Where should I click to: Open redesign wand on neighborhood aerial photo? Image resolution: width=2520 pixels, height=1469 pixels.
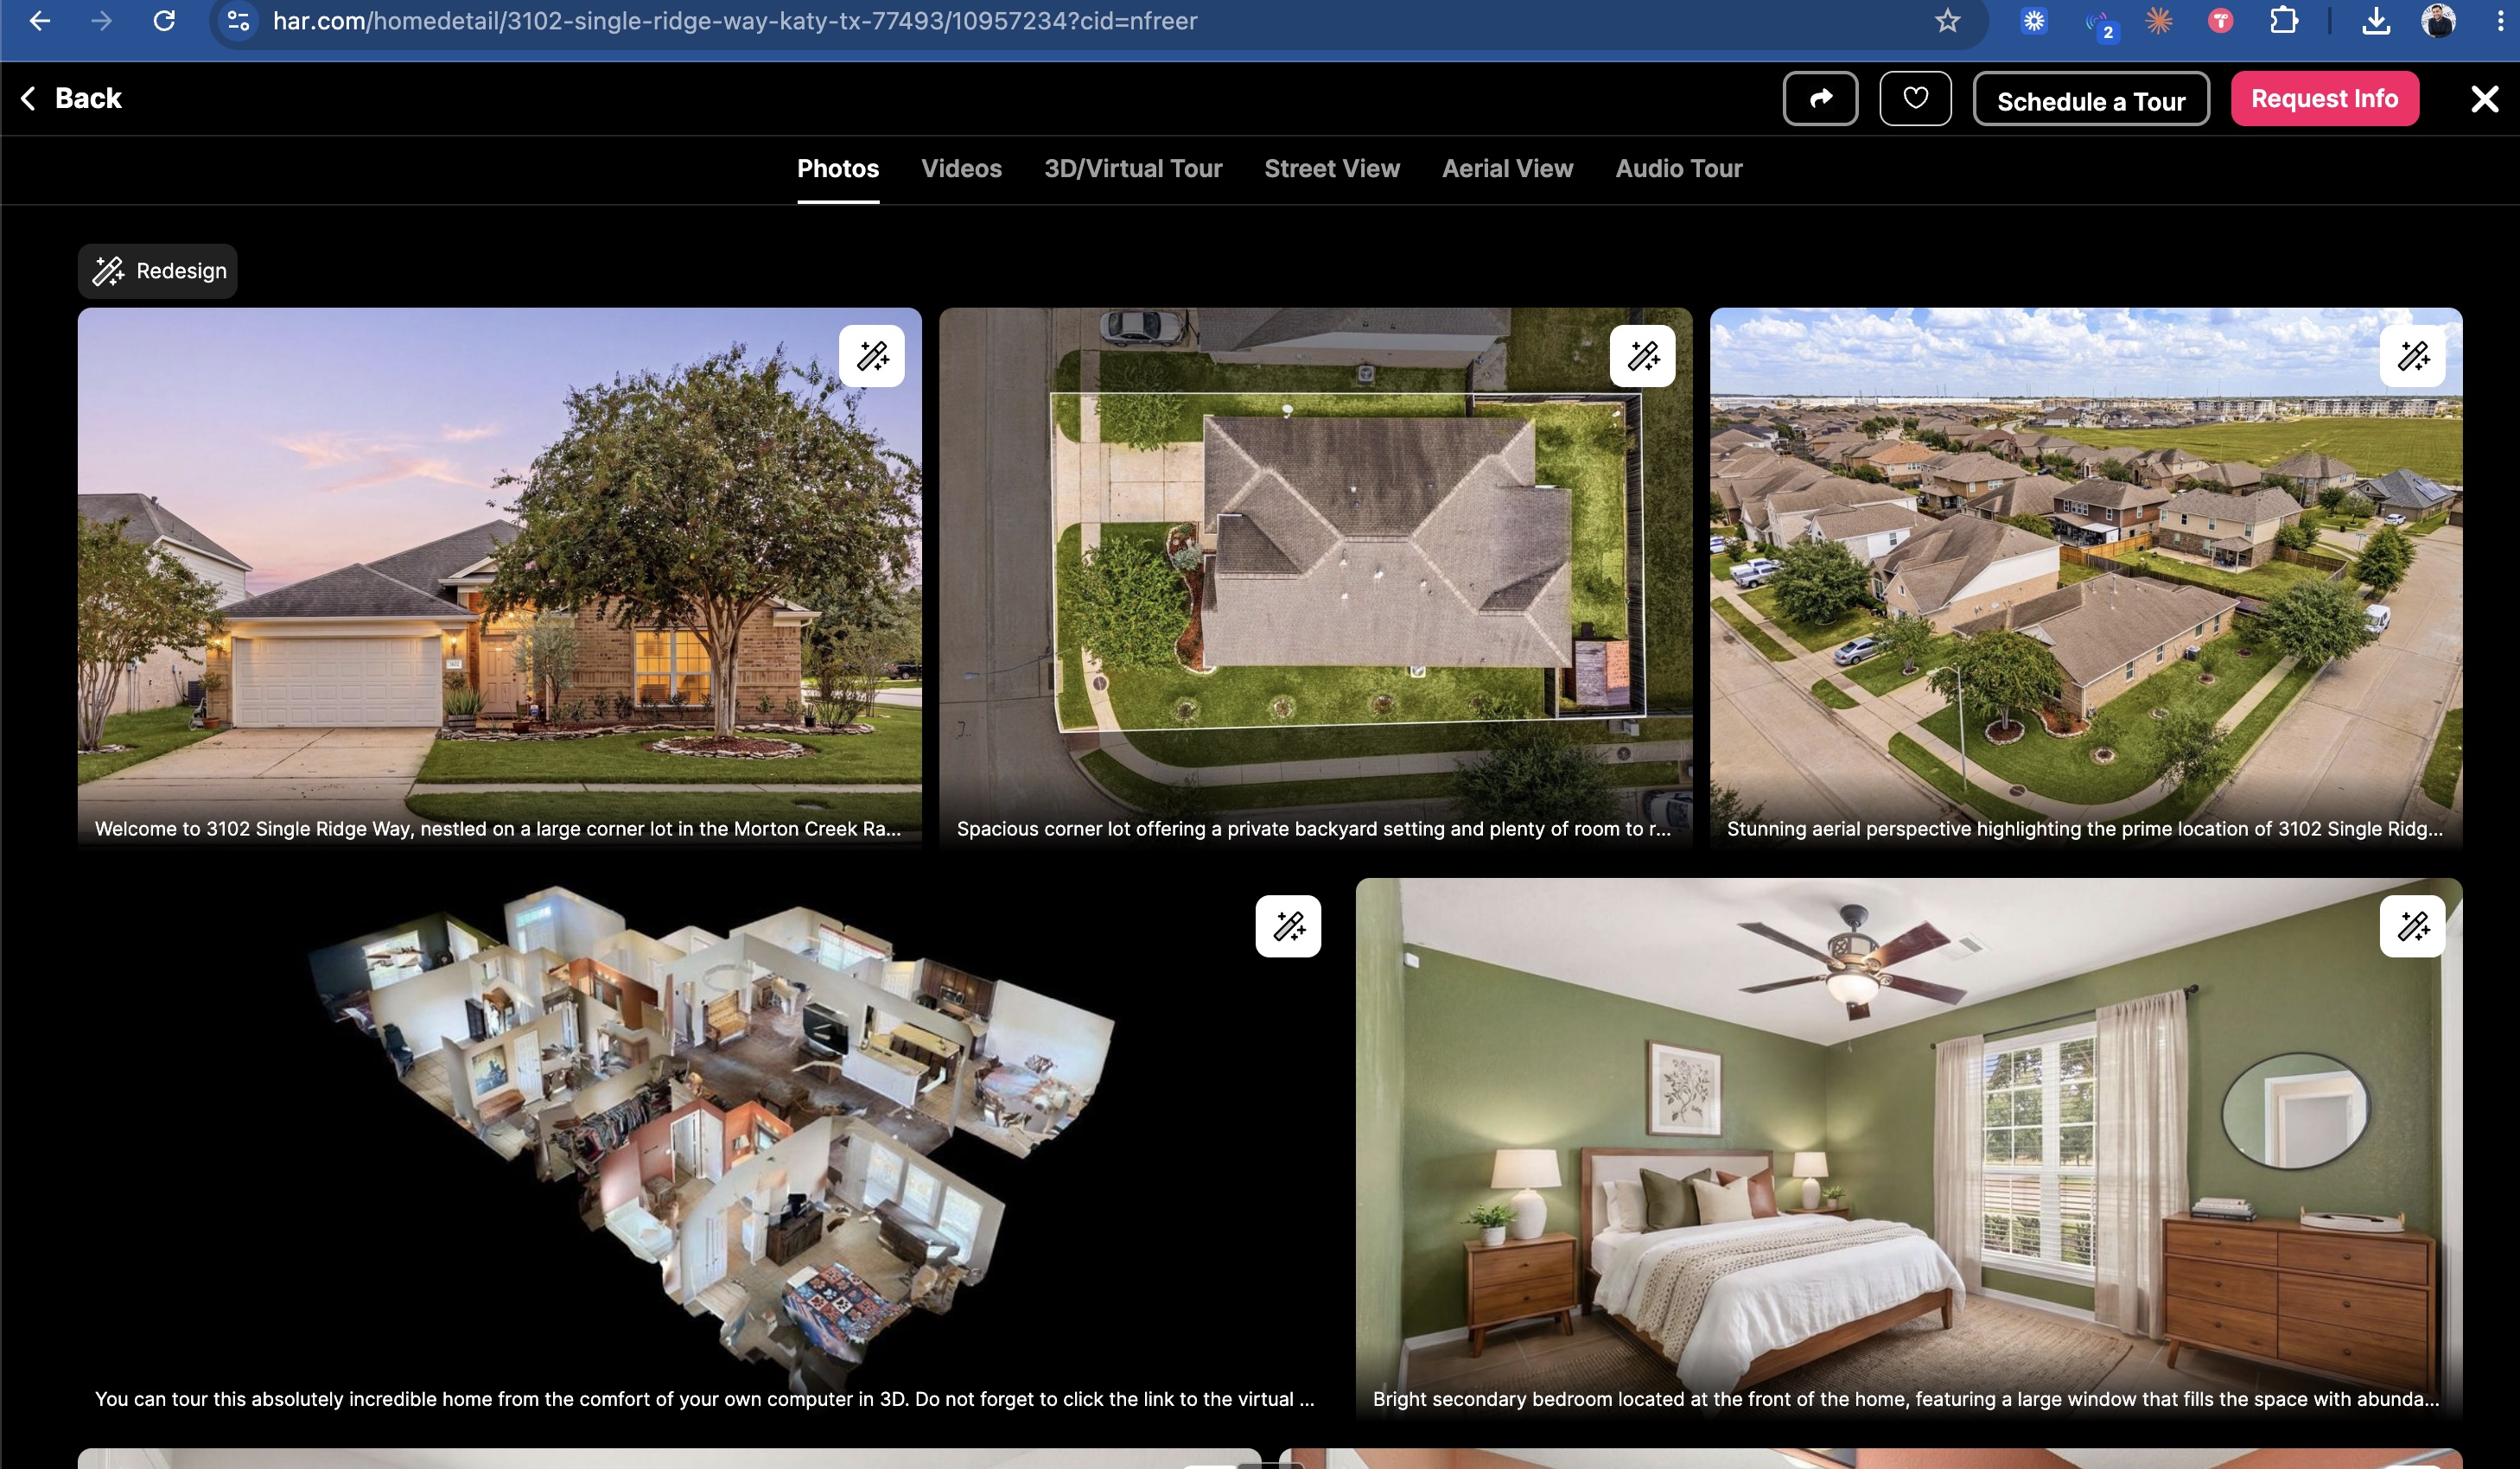(2413, 356)
